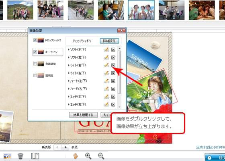The width and height of the screenshot is (225, 161).
Task: Edit the ソフト(左下) preset with pencil icon
Action: [106, 58]
